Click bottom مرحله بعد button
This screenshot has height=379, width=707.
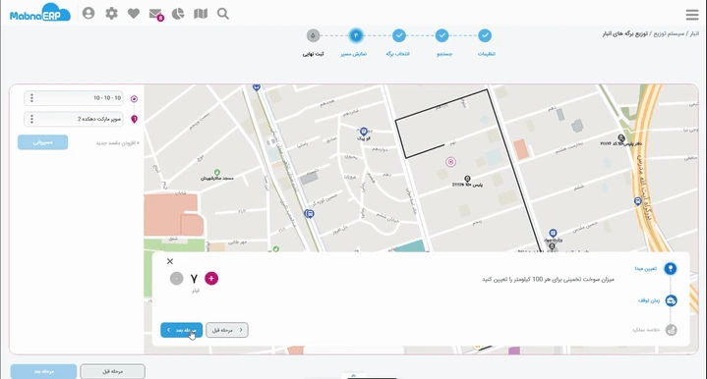pos(43,371)
